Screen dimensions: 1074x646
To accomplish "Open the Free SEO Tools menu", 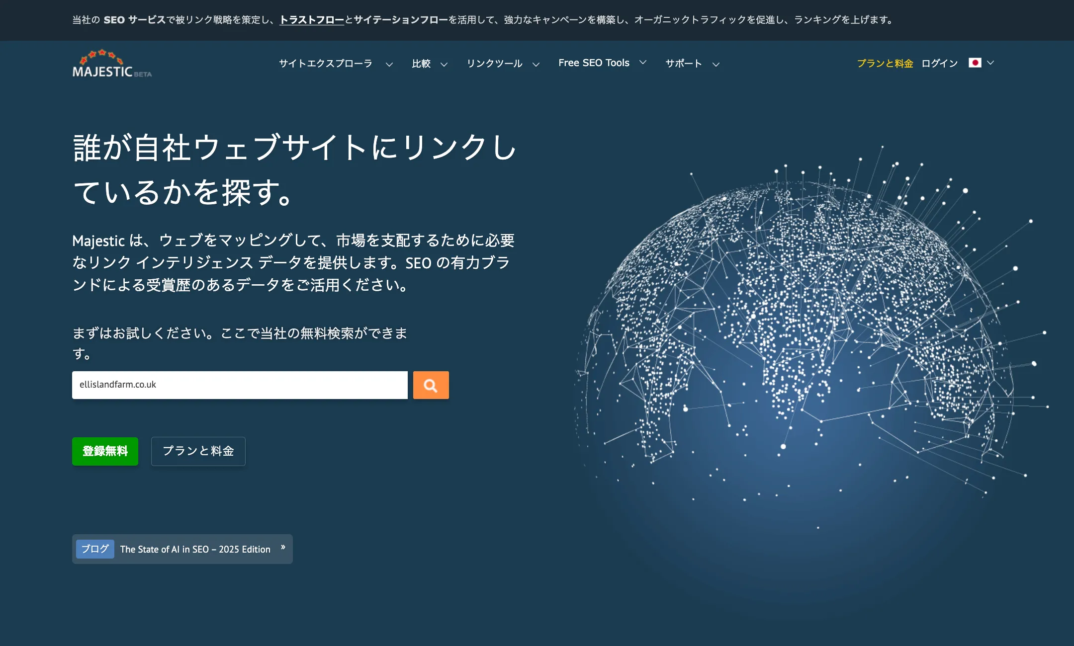I will 594,63.
